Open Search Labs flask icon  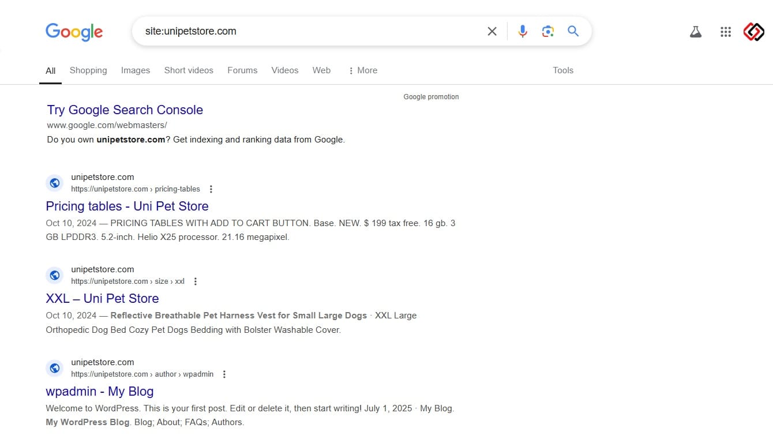point(696,32)
